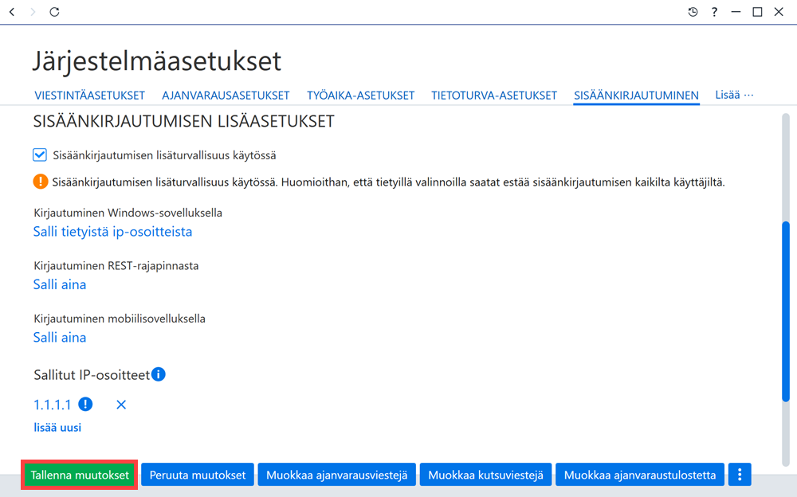Viewport: 797px width, 497px height.
Task: Uncheck Sisäänkirjautumisen lisäturvallisuus käytössä checkbox
Action: tap(40, 155)
